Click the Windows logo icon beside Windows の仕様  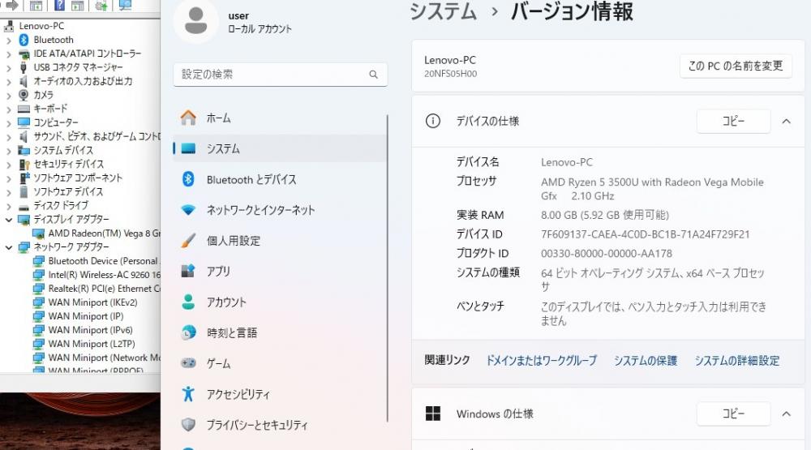click(x=433, y=414)
